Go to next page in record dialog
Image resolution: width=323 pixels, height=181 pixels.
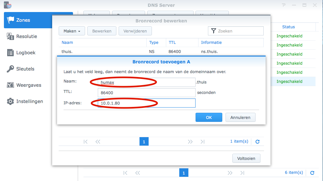(190, 142)
